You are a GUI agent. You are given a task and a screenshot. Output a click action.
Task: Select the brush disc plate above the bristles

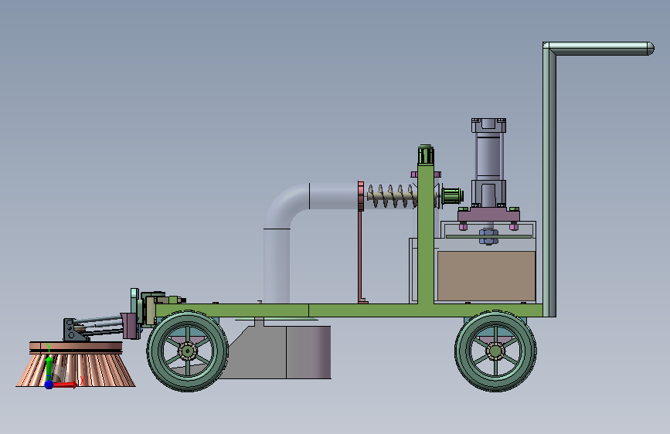tap(76, 347)
